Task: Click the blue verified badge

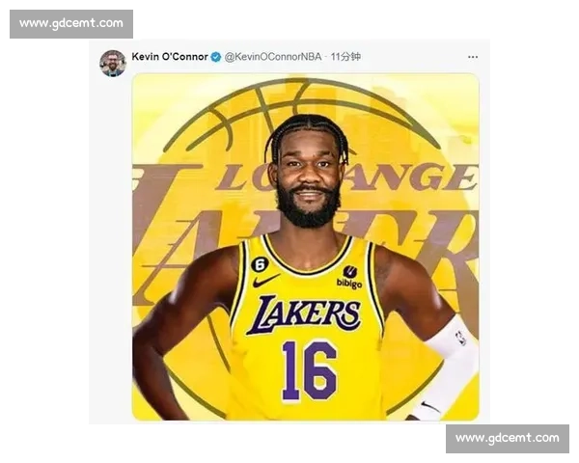Action: (x=216, y=57)
